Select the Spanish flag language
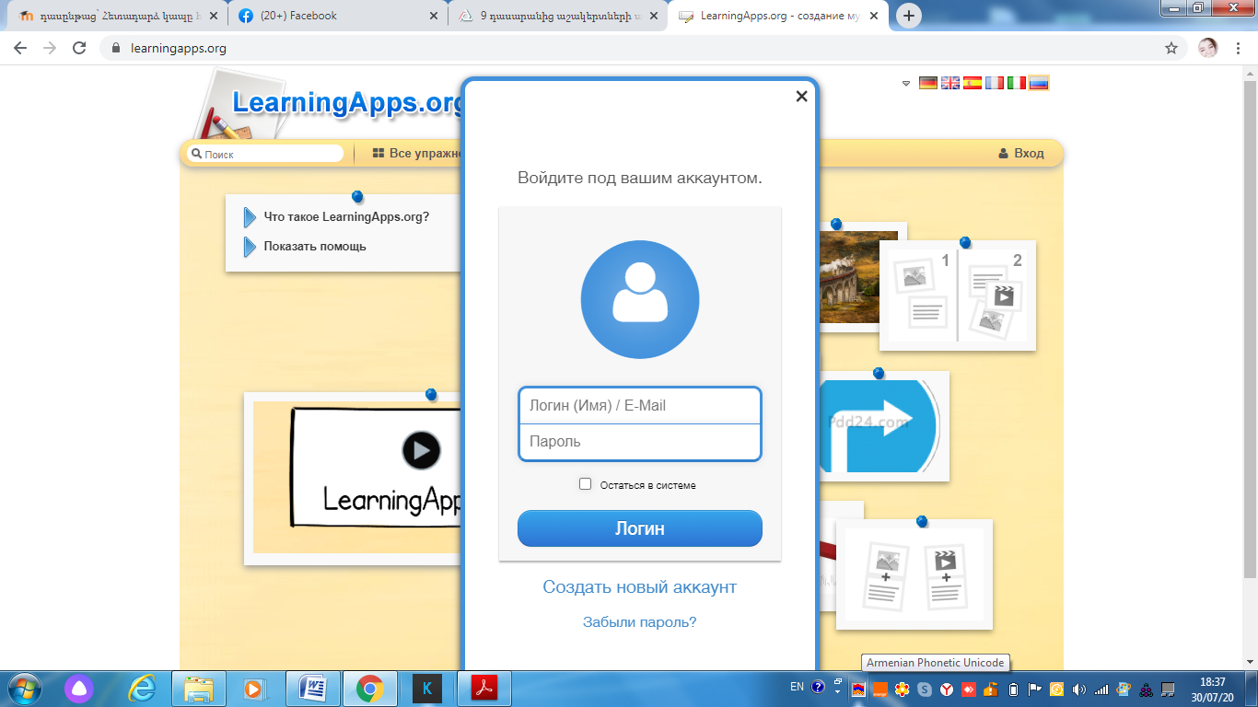The height and width of the screenshot is (707, 1258). [x=973, y=83]
